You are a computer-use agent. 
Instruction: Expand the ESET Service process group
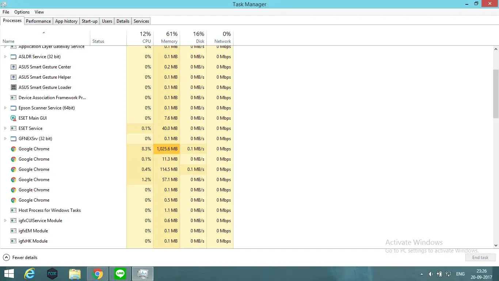pos(5,128)
